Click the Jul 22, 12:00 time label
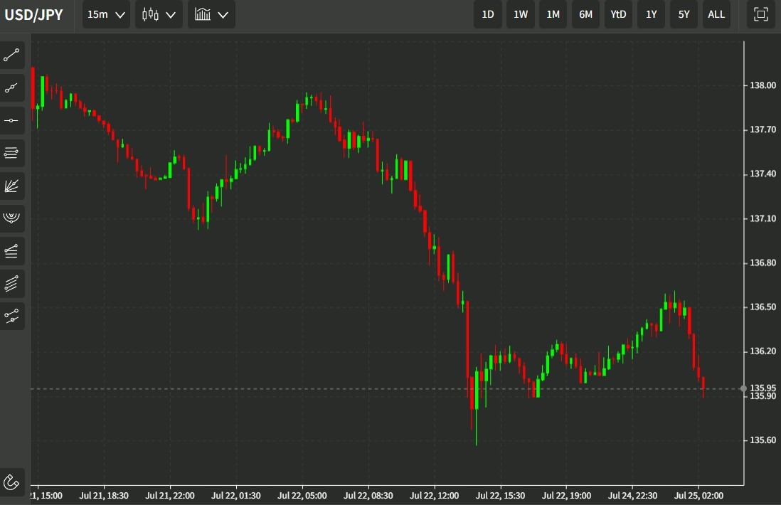The image size is (781, 505). (435, 496)
